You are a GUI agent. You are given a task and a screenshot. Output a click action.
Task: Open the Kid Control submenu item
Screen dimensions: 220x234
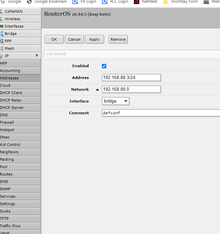(20, 145)
